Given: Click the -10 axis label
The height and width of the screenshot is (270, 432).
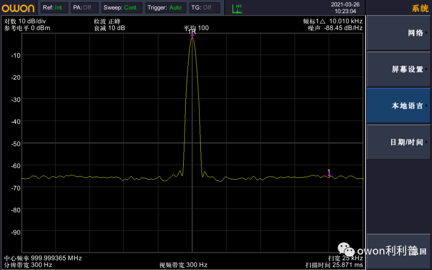Looking at the screenshot, I should (16, 55).
